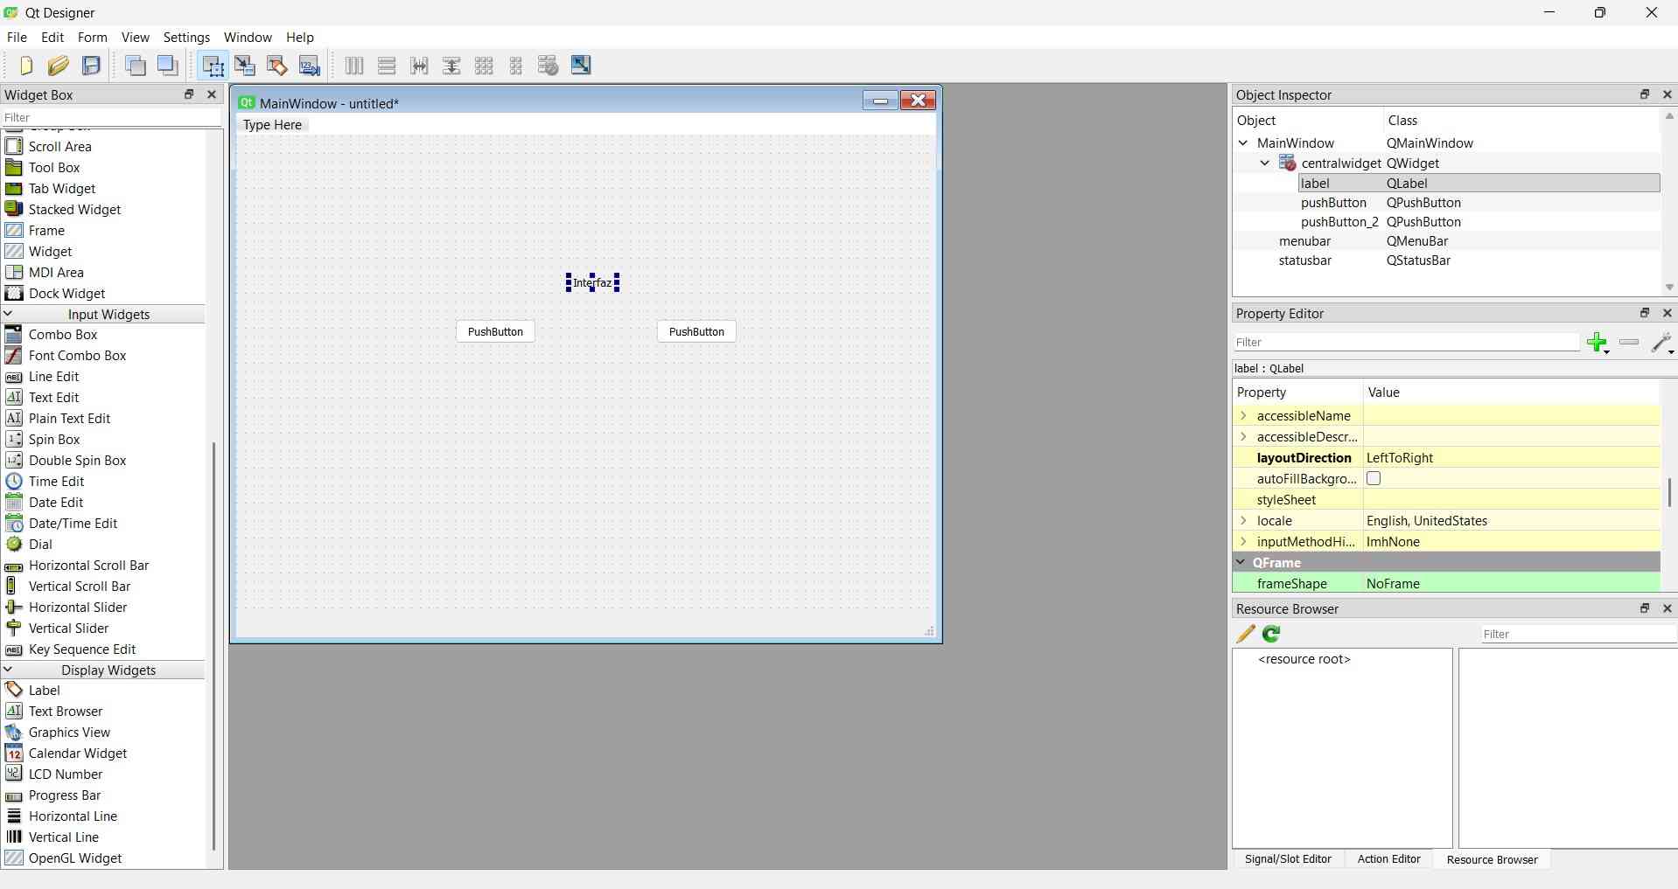Viewport: 1678px width, 889px height.
Task: Collapse MainWindow node in Object Inspector
Action: pyautogui.click(x=1243, y=142)
